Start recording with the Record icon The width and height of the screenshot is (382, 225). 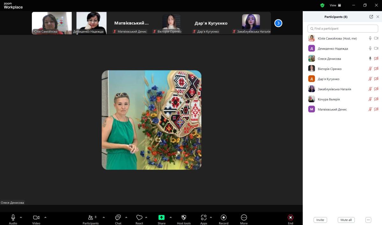(223, 218)
